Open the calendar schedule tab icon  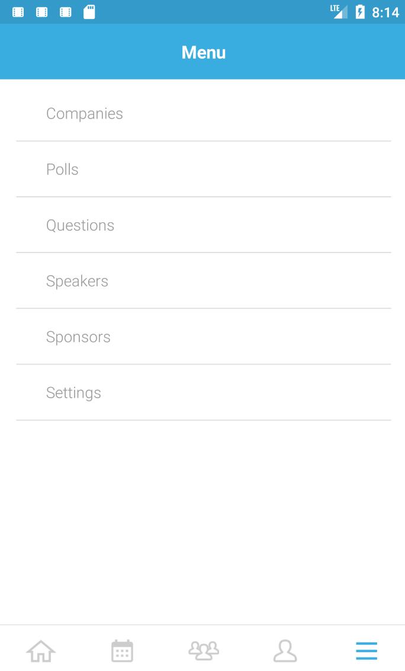click(x=122, y=651)
